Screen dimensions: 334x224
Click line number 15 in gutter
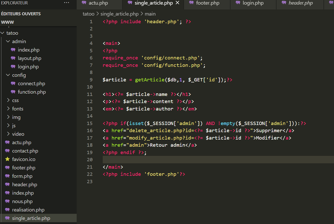click(90, 123)
